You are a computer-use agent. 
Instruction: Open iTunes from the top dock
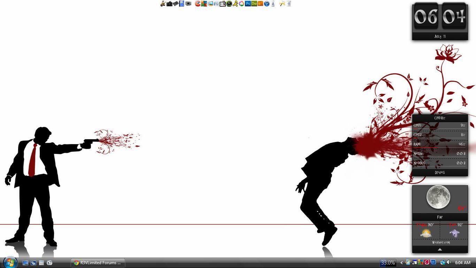[267, 4]
